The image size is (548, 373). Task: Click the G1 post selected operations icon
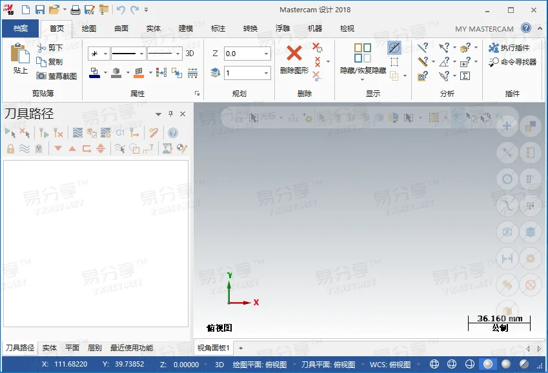pos(120,133)
